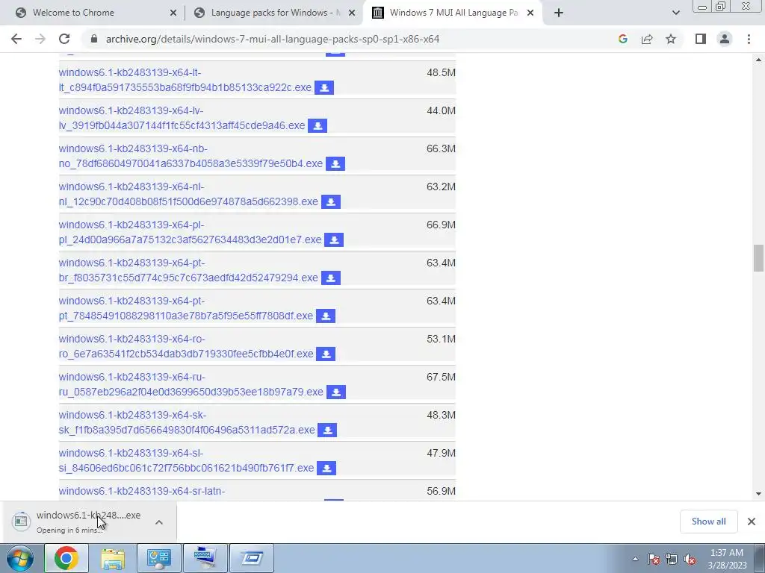765x573 pixels.
Task: Open the Chrome three-dot menu
Action: click(749, 39)
